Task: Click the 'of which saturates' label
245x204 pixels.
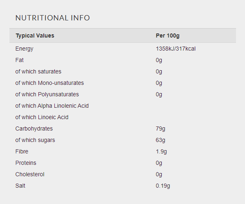Action: (38, 71)
